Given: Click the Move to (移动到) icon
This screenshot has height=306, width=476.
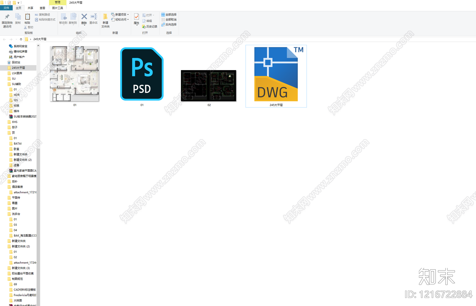Looking at the screenshot, I should point(63,17).
